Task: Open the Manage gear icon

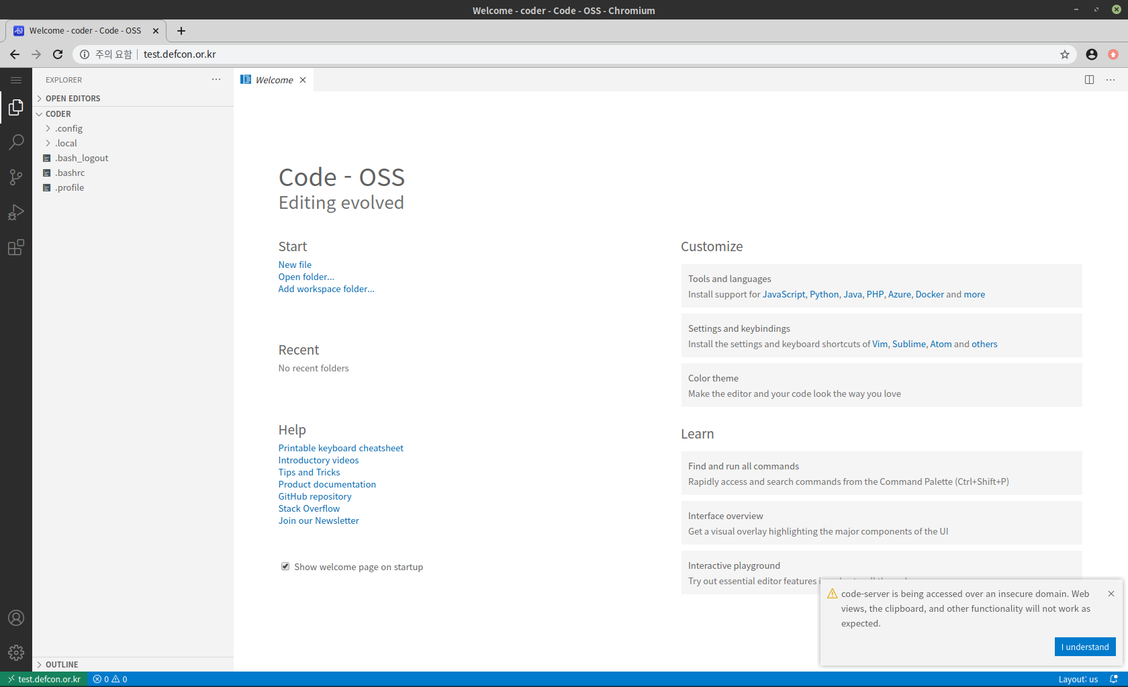Action: (16, 653)
